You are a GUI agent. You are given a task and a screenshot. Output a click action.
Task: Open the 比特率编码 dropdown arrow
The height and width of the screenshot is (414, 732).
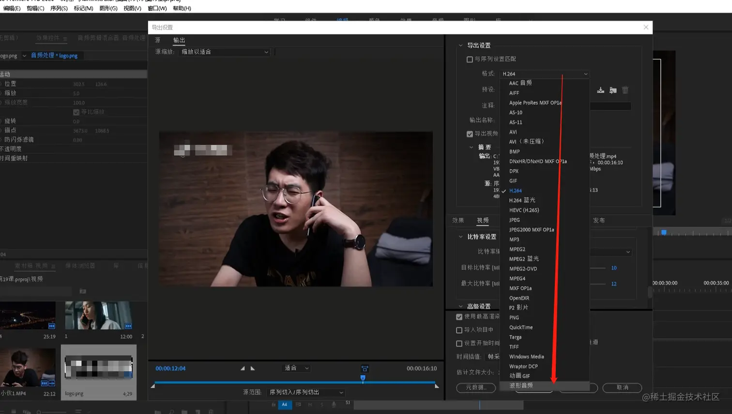[628, 252]
